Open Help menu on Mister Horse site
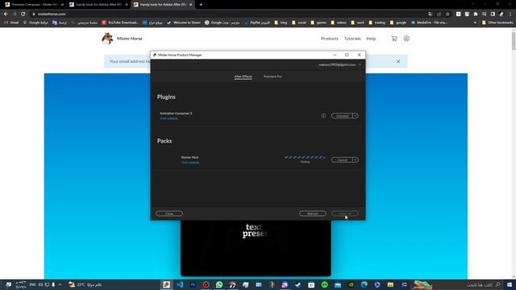 click(x=371, y=39)
